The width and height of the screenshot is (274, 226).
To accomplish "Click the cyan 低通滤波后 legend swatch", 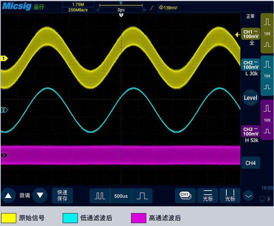I will coord(70,218).
